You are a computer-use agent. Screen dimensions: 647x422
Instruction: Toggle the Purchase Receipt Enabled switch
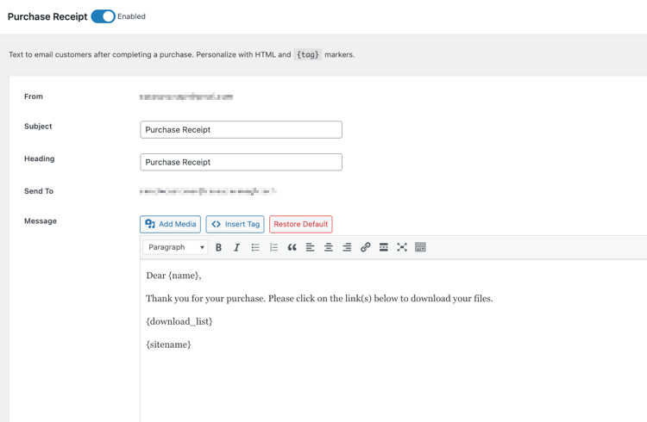pos(103,16)
